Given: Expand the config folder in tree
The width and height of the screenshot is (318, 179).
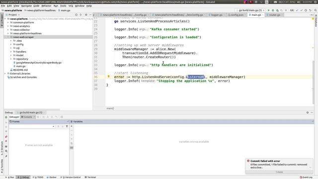Looking at the screenshot, I should 11,44.
